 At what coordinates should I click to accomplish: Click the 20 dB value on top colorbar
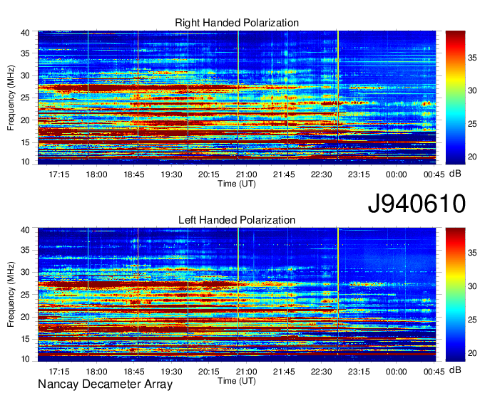[472, 157]
